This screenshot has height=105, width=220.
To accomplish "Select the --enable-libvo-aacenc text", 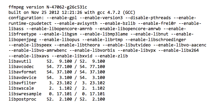I will (180, 45).
